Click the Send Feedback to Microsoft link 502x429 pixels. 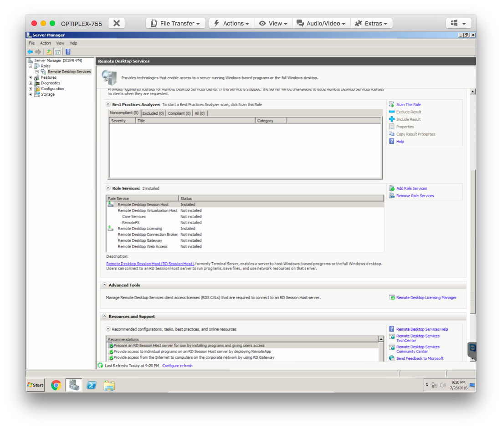(x=420, y=358)
